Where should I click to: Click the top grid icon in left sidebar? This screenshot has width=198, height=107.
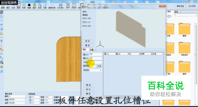pos(1,12)
